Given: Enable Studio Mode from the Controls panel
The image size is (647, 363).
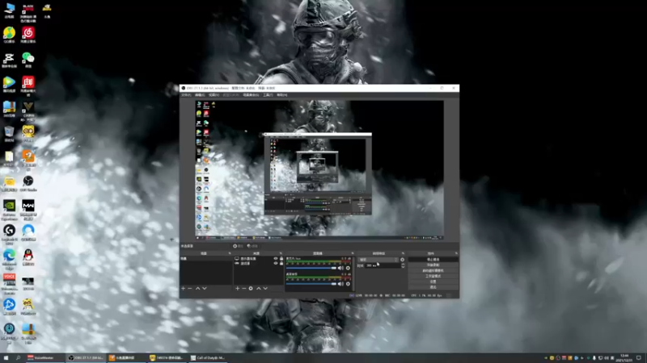Looking at the screenshot, I should tap(433, 276).
